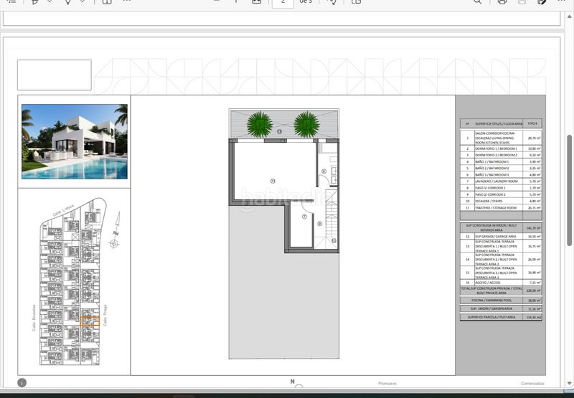This screenshot has width=574, height=398.
Task: Click 'PASO 2 / CORRIDOR 2' row
Action: pos(501,194)
